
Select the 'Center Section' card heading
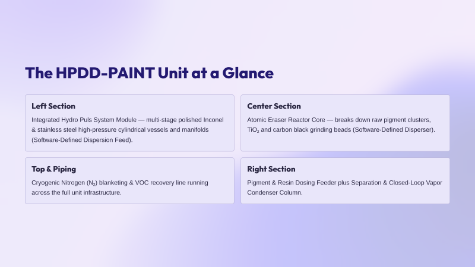click(x=274, y=106)
